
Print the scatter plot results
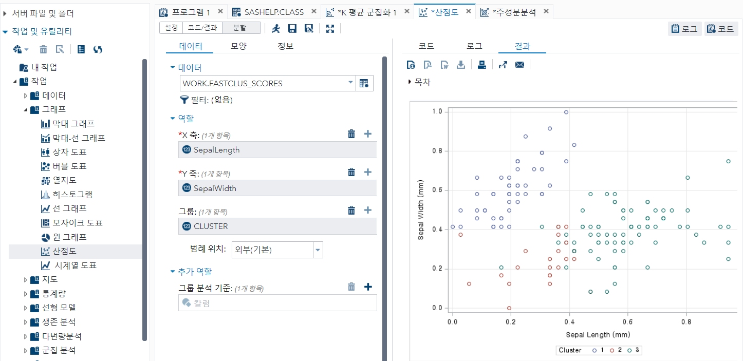click(482, 65)
